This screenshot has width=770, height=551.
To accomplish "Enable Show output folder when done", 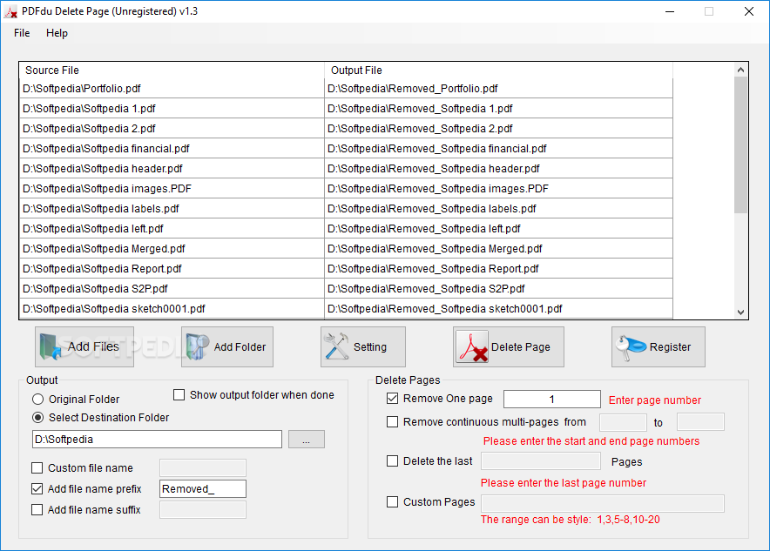I will (x=179, y=395).
